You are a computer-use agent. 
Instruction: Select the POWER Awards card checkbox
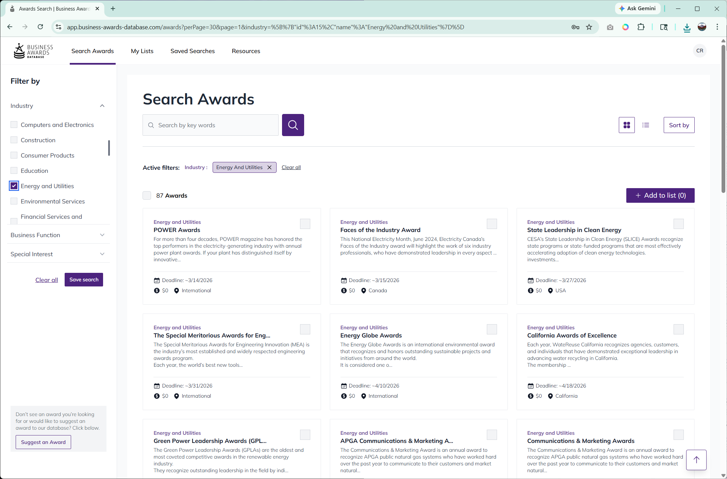[x=305, y=224]
